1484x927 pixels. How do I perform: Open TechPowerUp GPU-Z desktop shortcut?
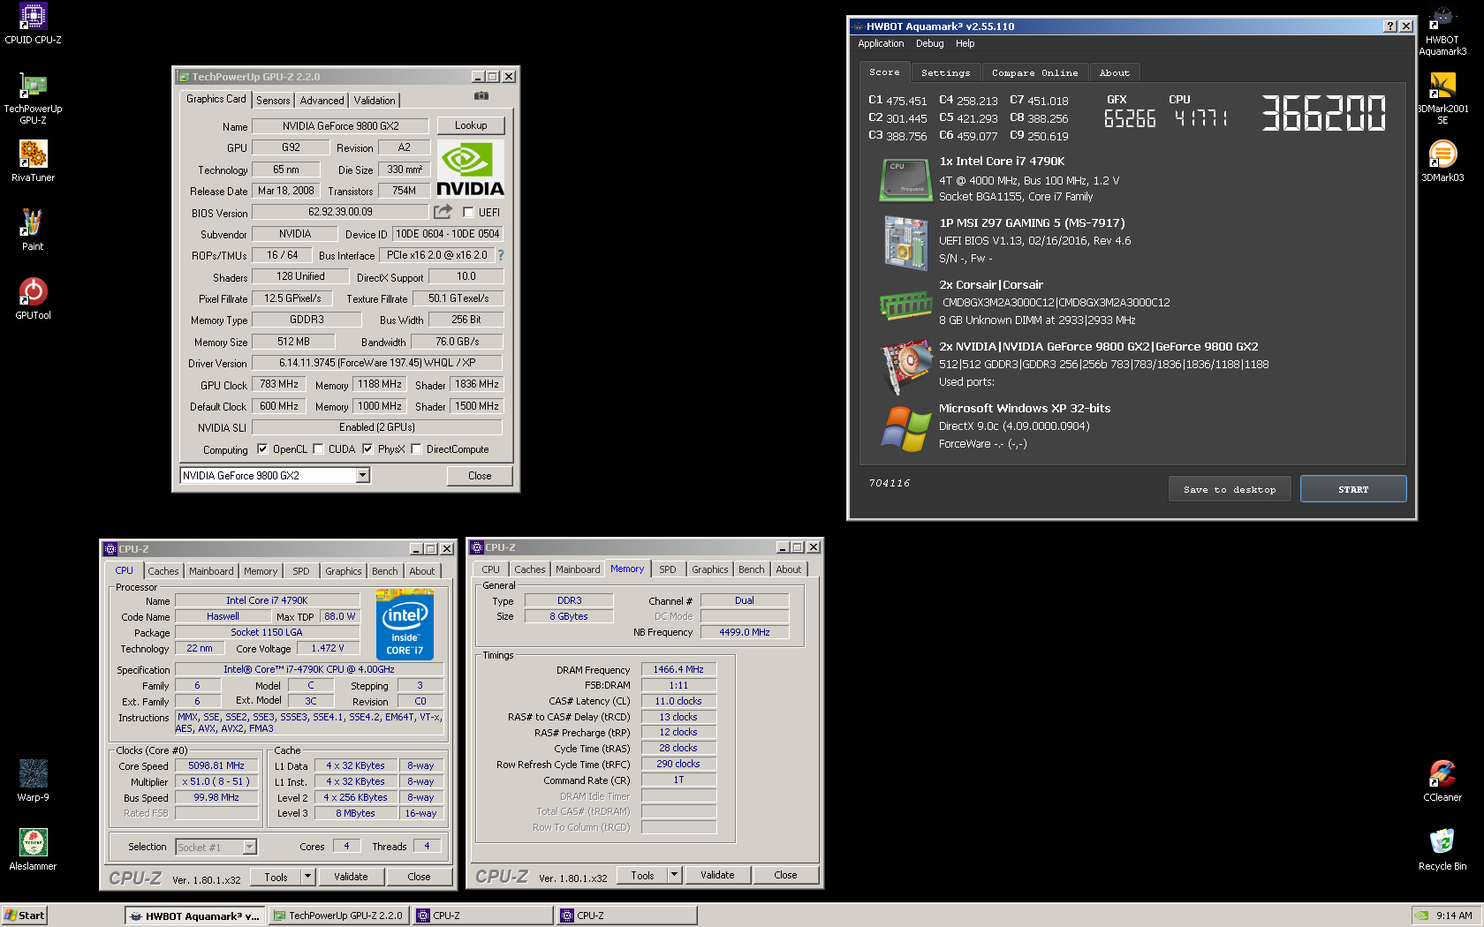pyautogui.click(x=33, y=98)
